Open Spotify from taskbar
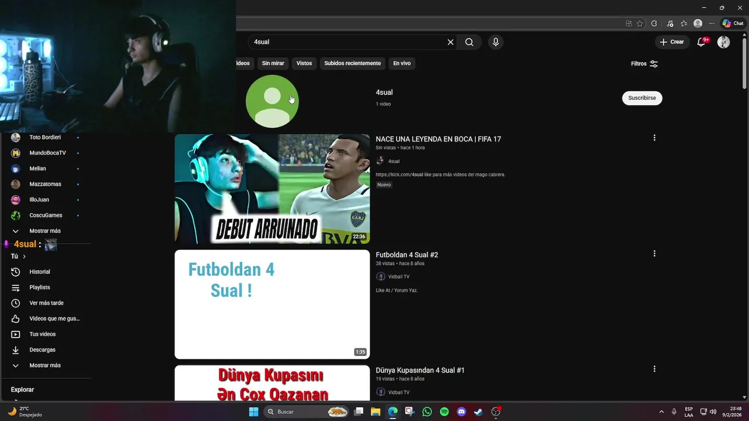The image size is (749, 421). (444, 412)
